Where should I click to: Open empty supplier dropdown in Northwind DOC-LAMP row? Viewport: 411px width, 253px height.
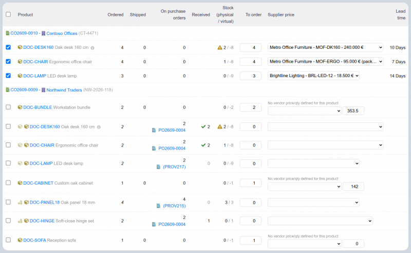click(313, 164)
